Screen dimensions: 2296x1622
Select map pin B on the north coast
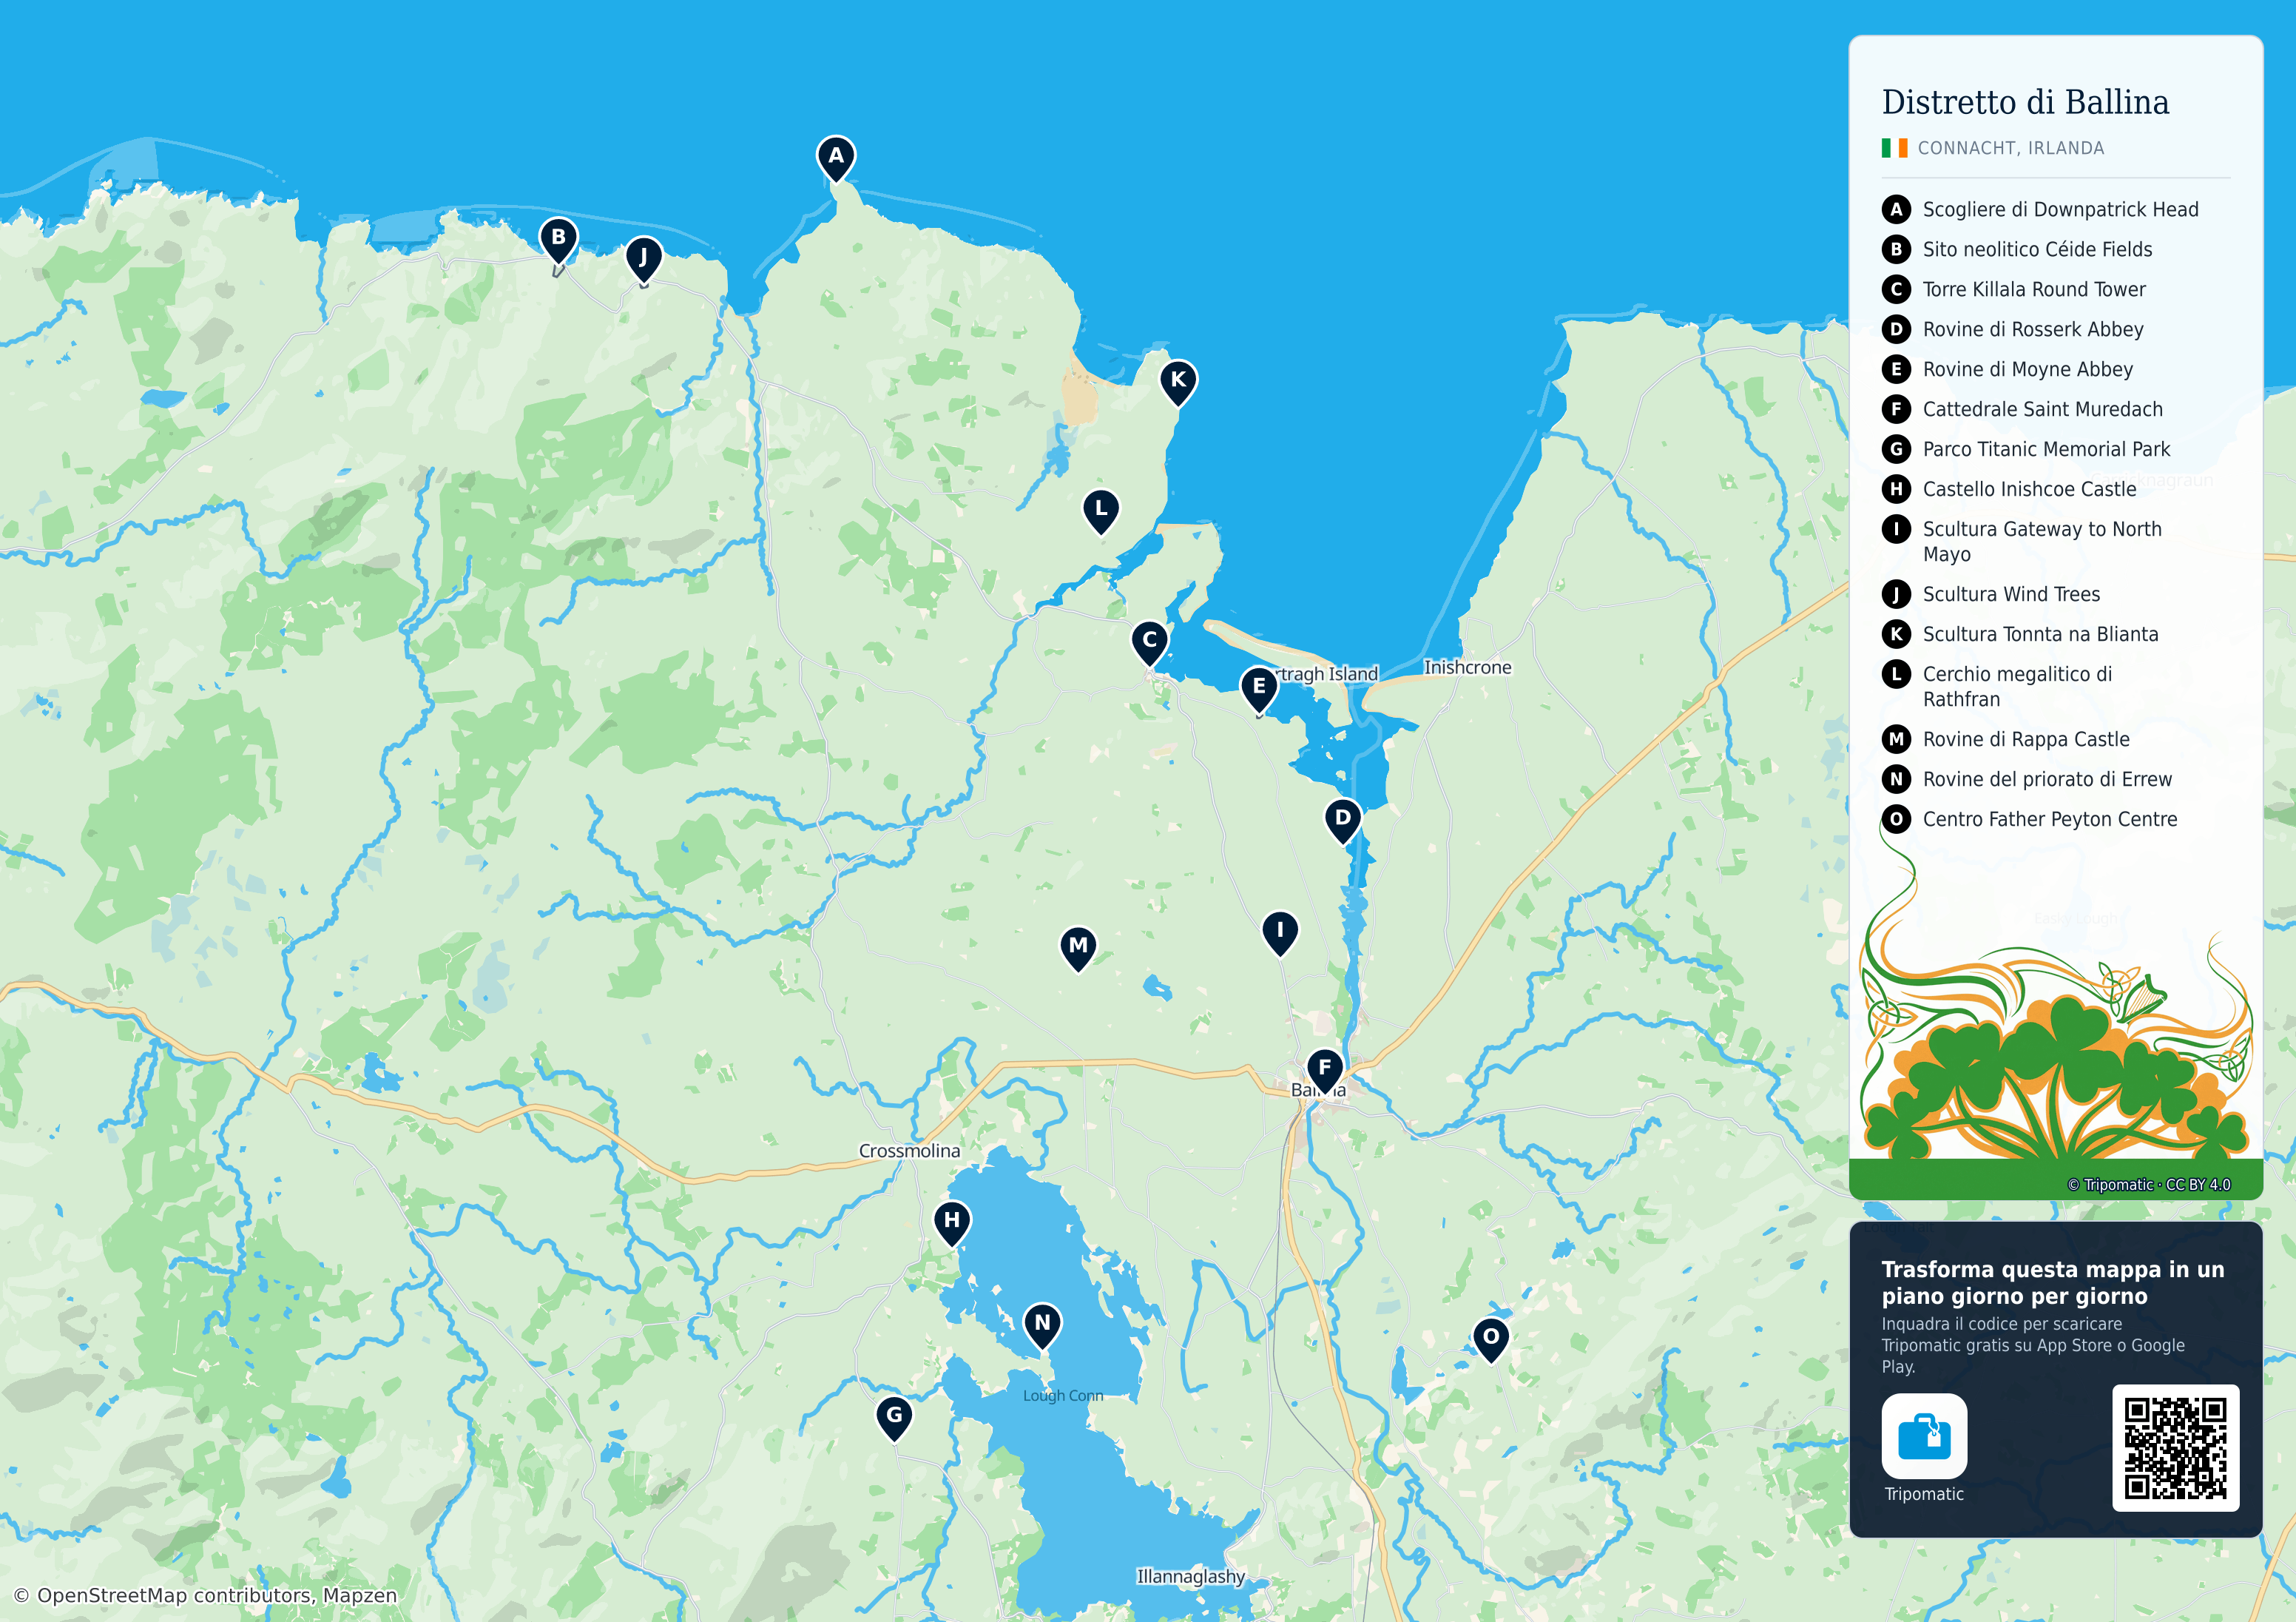[558, 240]
